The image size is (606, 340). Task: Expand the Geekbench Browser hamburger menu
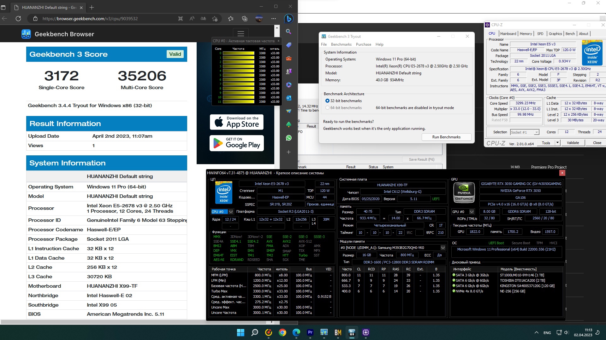[241, 34]
